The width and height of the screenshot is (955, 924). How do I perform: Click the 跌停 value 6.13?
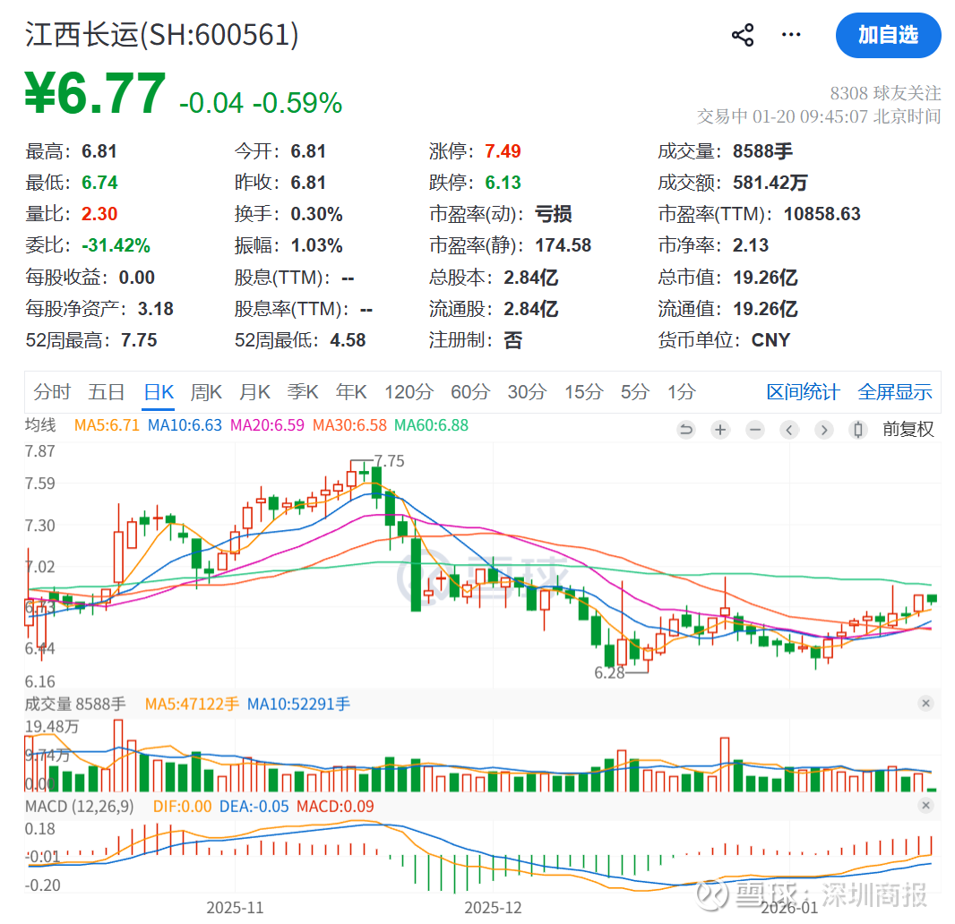tap(503, 183)
